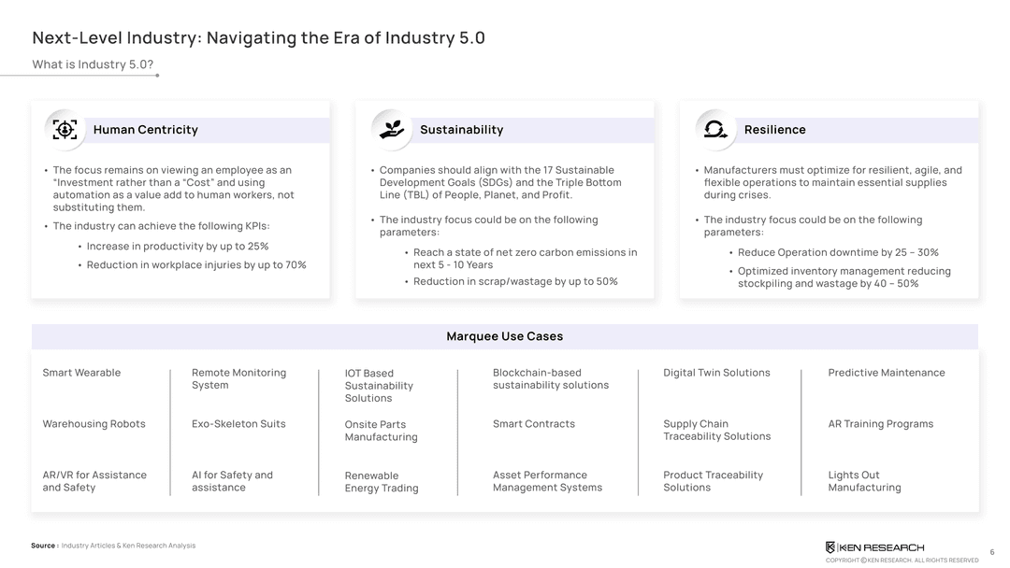Select Blockchain-based sustainability solutions item
Viewport: 1010px width, 568px height.
pos(550,379)
